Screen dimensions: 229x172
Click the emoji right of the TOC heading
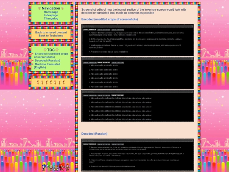57,50
